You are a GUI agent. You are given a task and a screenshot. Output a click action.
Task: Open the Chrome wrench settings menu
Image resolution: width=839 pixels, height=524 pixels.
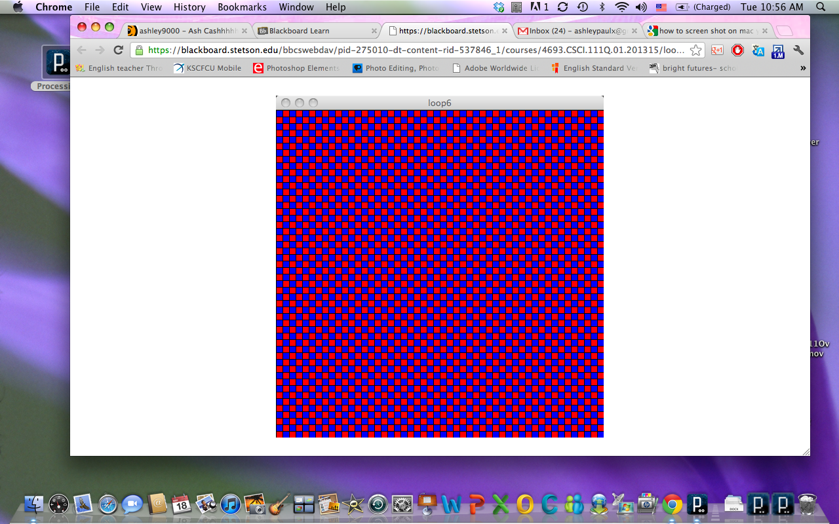point(798,50)
